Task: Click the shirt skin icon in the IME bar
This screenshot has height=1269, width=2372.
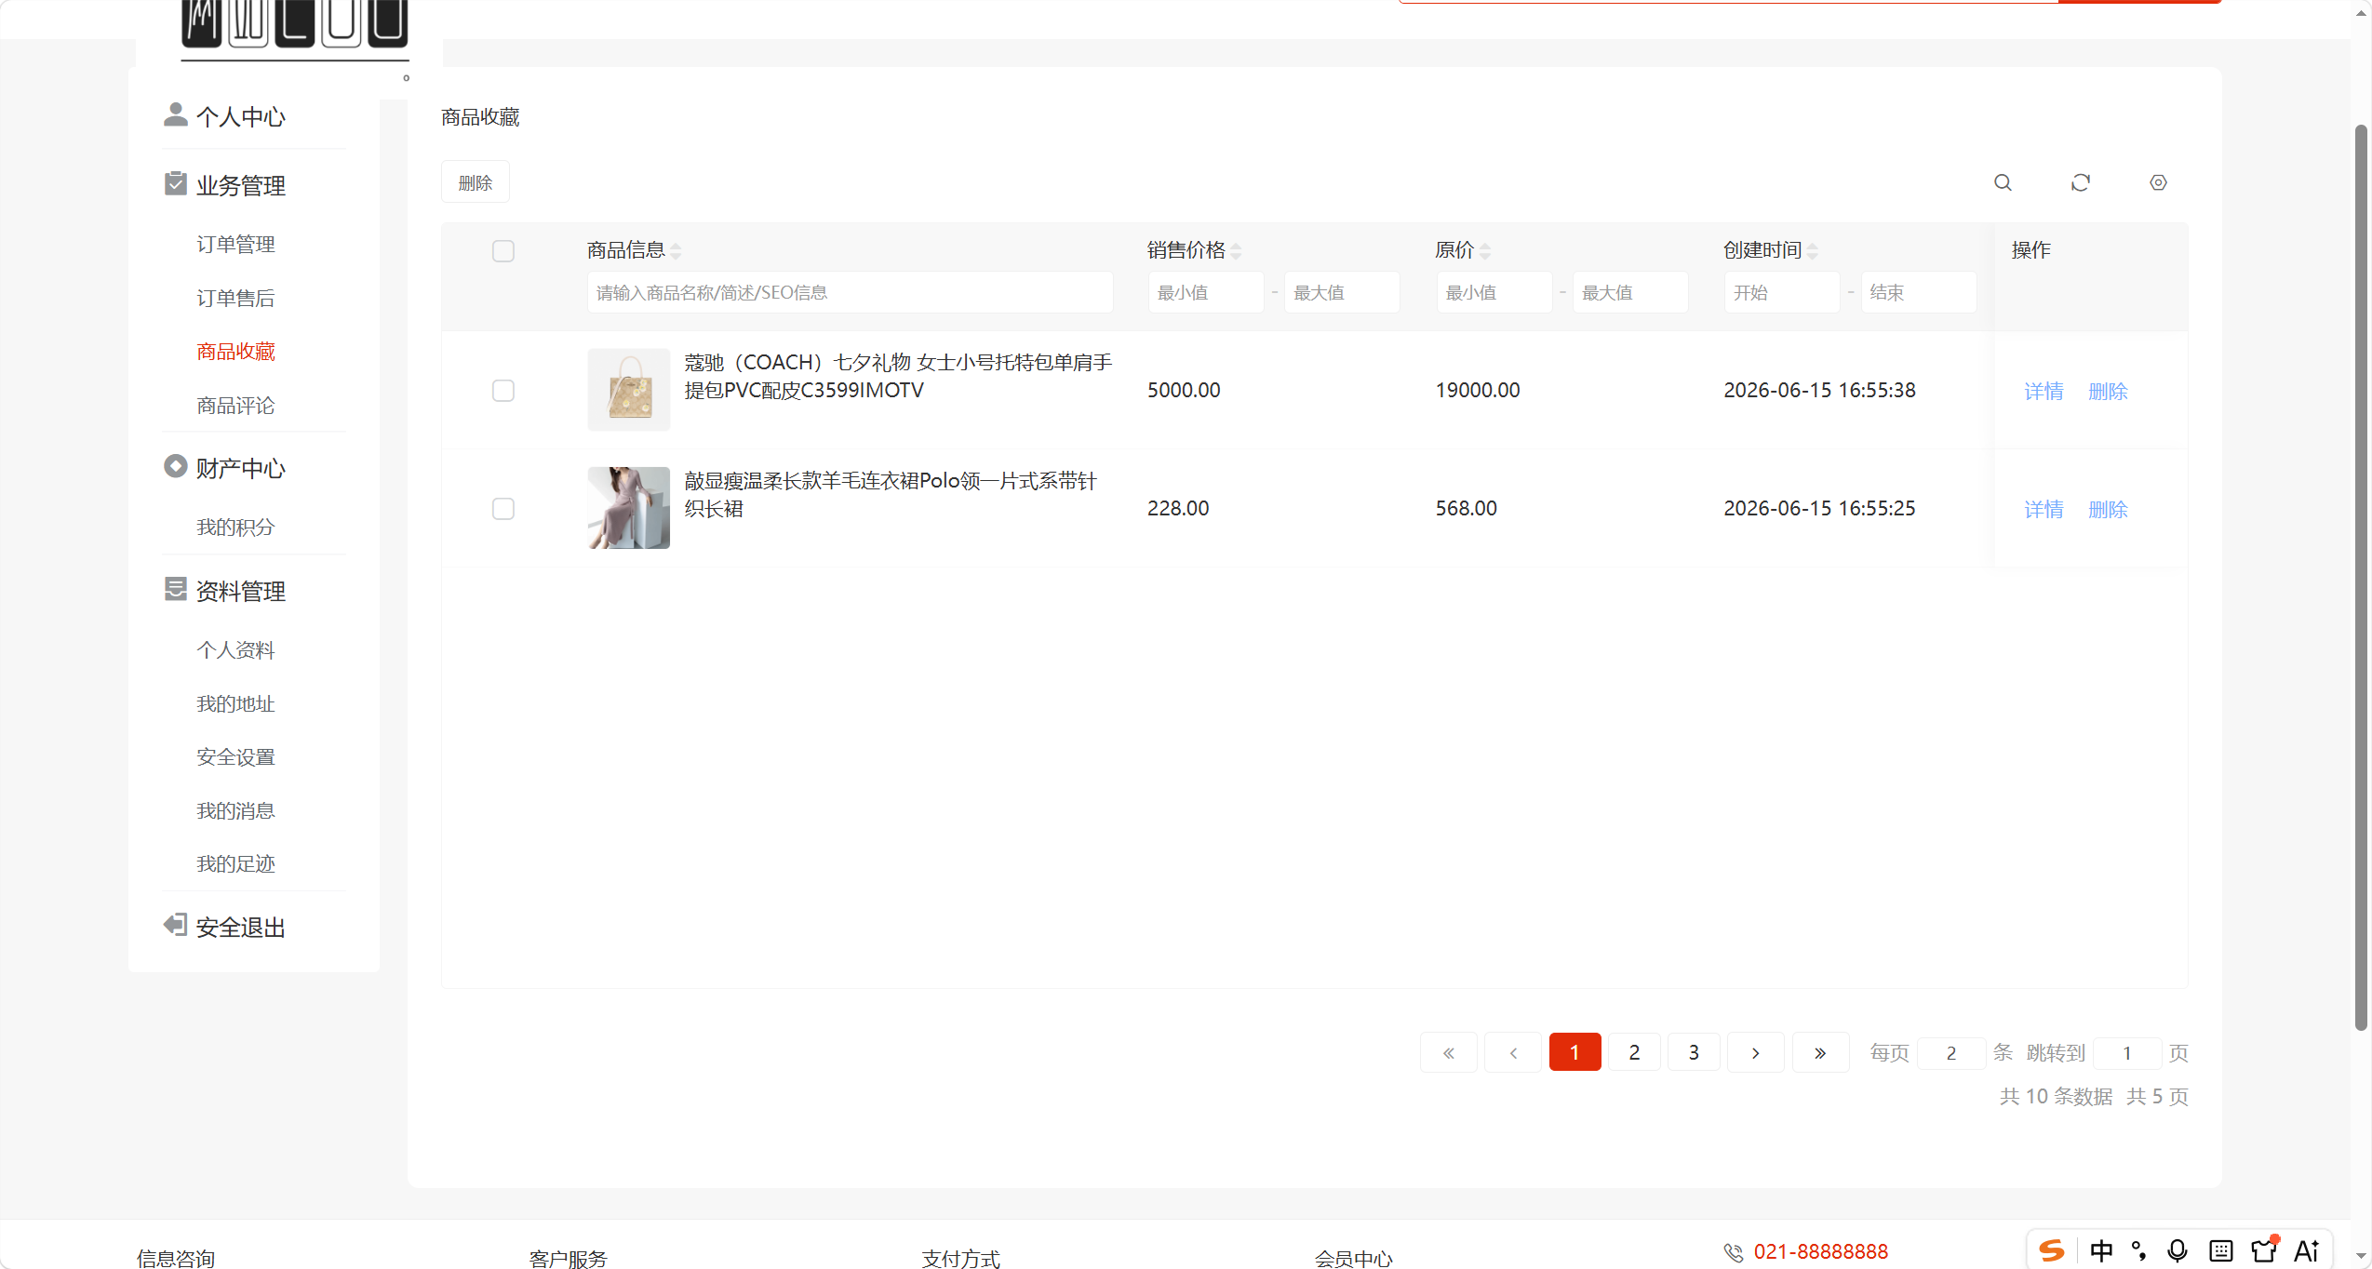Action: coord(2264,1249)
